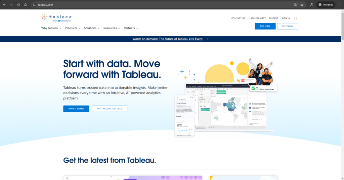Expand the Resources menu
The width and height of the screenshot is (344, 180).
(112, 28)
